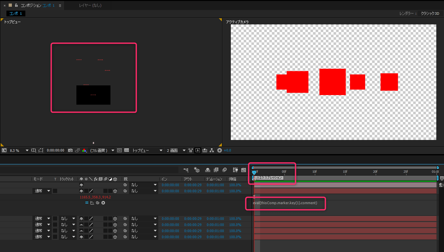Click the snapshot camera icon
The width and height of the screenshot is (444, 252).
point(70,150)
